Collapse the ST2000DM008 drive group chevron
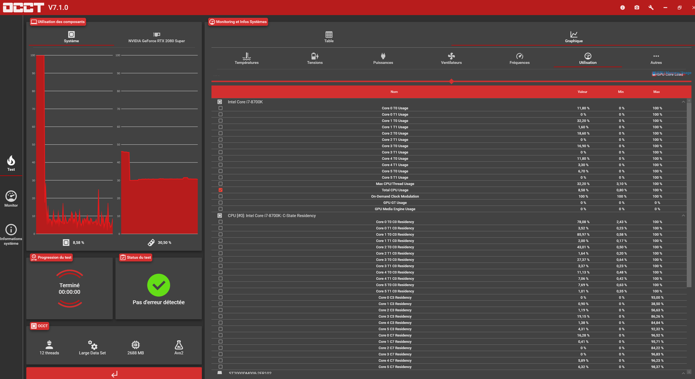Screen dimensions: 695x379 683,373
